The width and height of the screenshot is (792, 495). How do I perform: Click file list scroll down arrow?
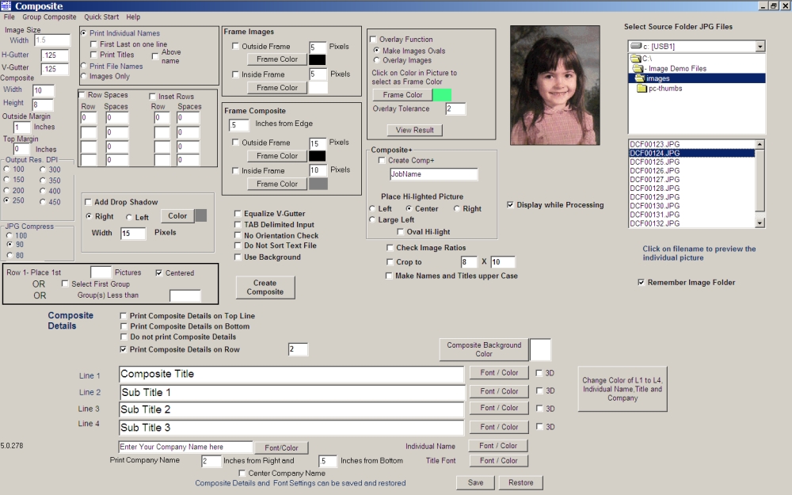click(760, 223)
